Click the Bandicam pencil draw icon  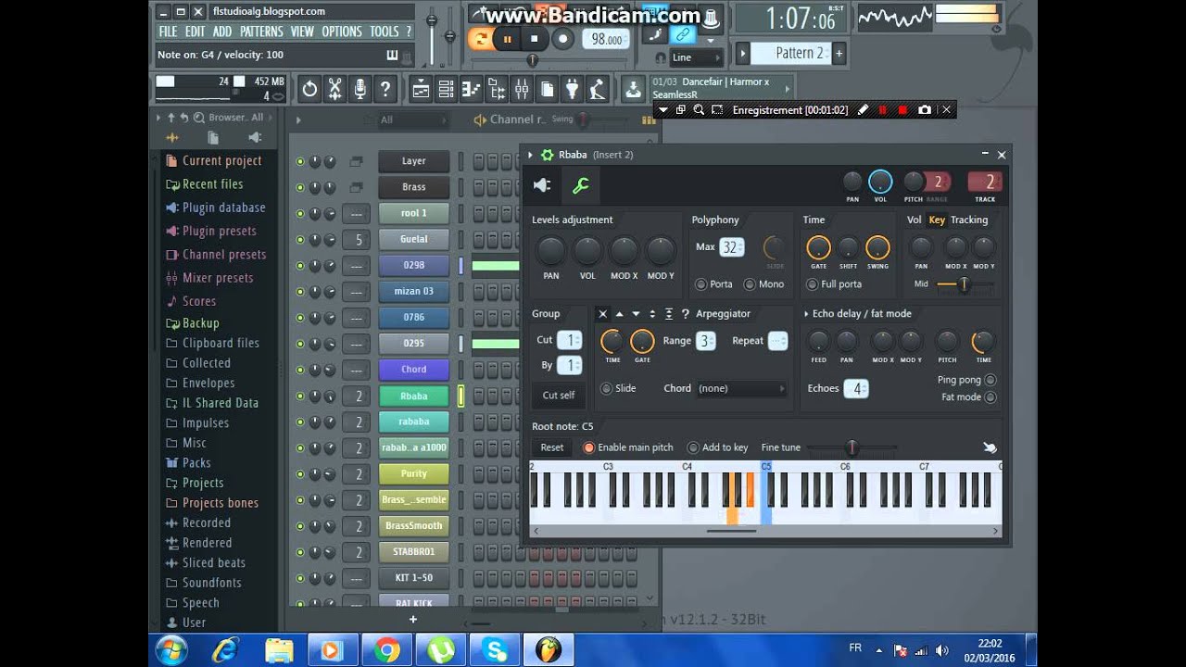click(x=863, y=109)
